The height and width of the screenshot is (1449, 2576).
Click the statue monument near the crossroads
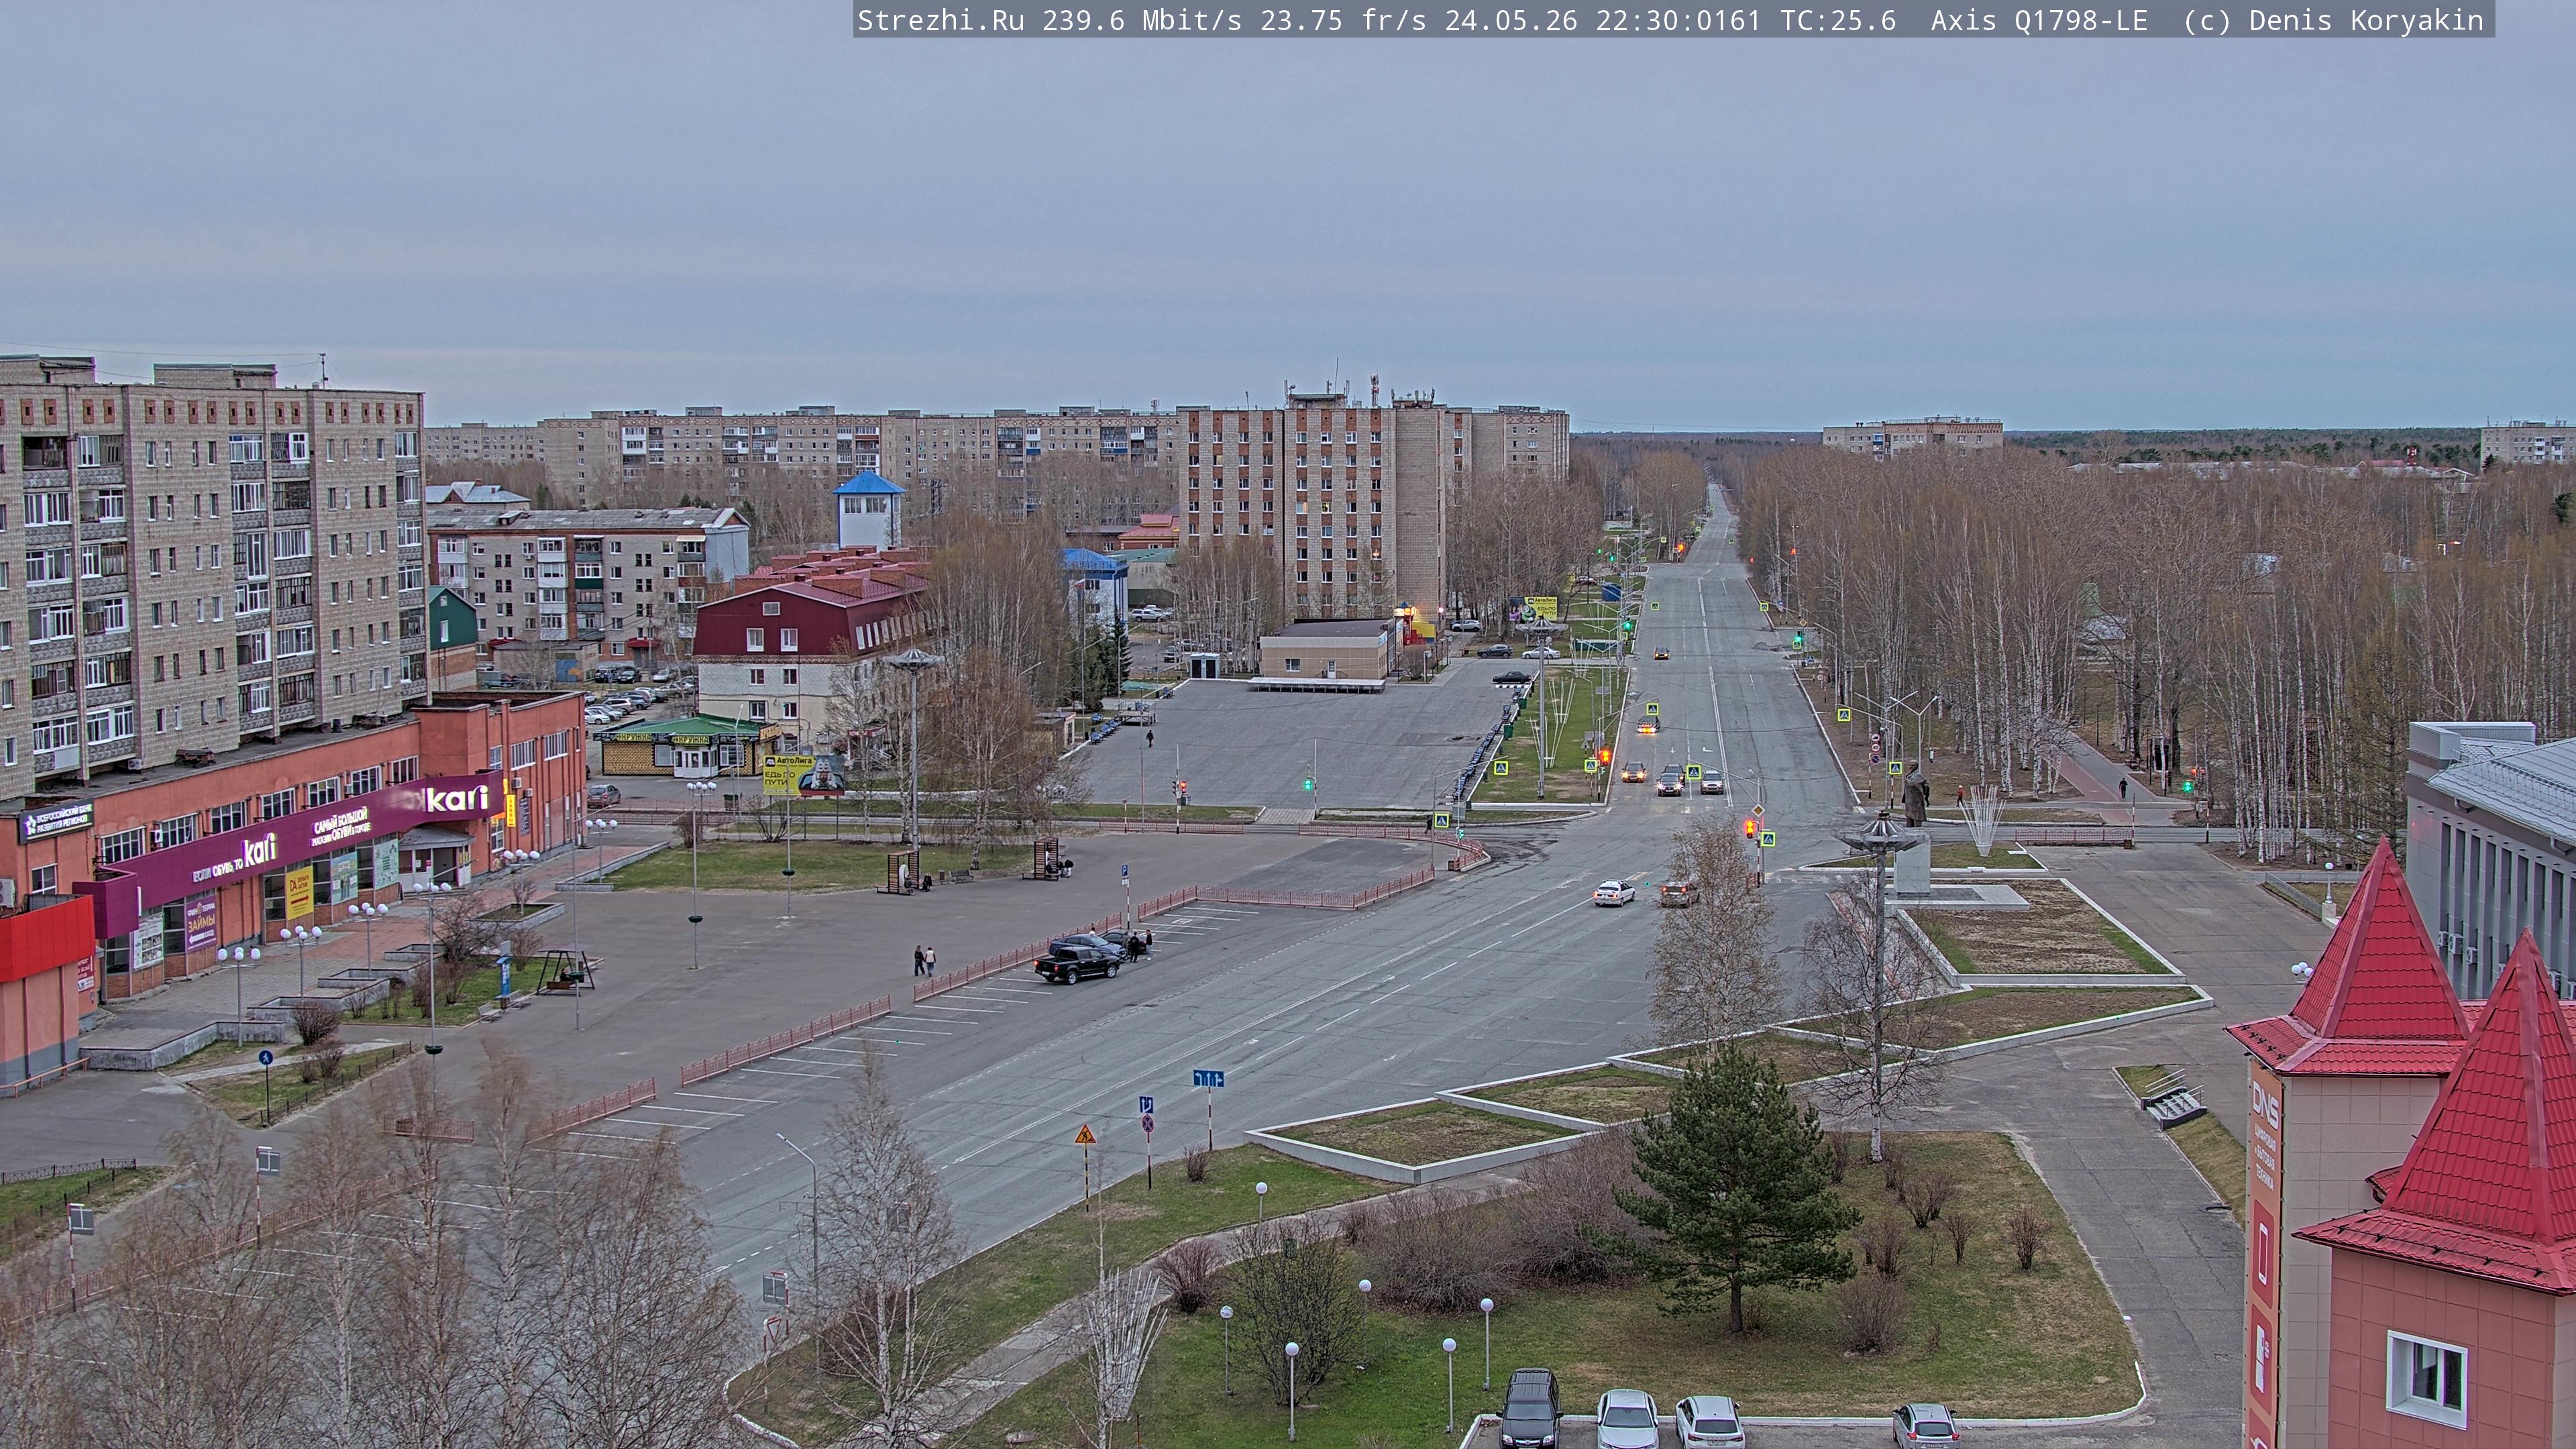click(x=1915, y=796)
